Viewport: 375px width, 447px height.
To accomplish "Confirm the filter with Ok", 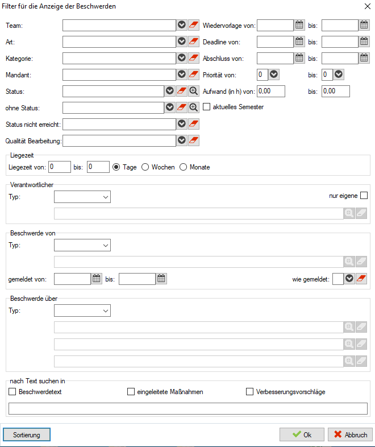I will pyautogui.click(x=302, y=434).
